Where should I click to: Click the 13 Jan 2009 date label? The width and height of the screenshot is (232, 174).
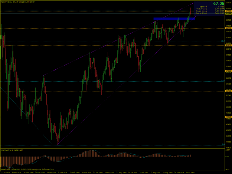[x=52, y=173]
